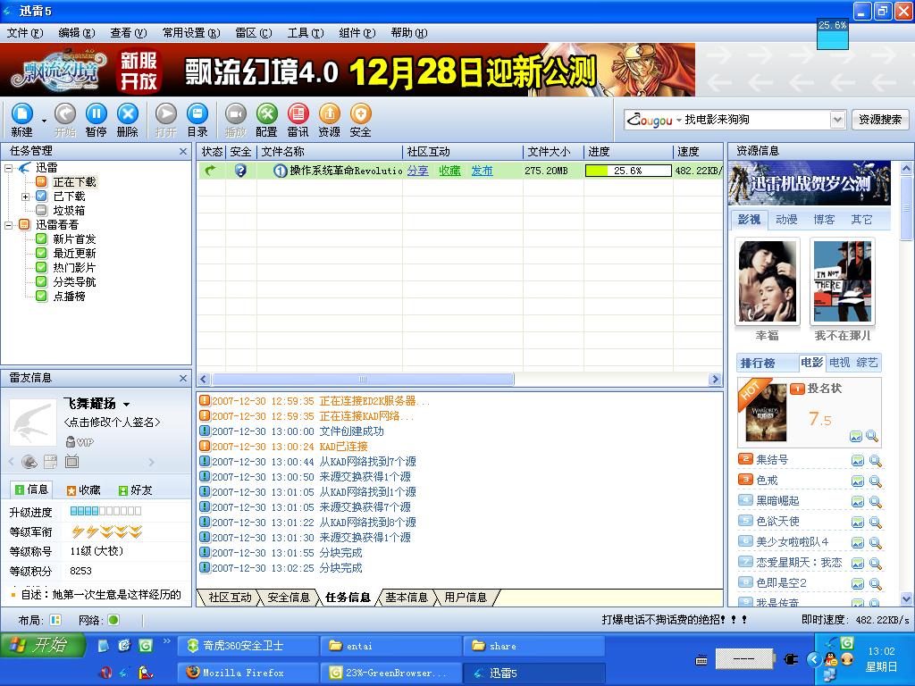Click the 资源搜索 button
Screen dimensions: 915x686
(x=880, y=120)
